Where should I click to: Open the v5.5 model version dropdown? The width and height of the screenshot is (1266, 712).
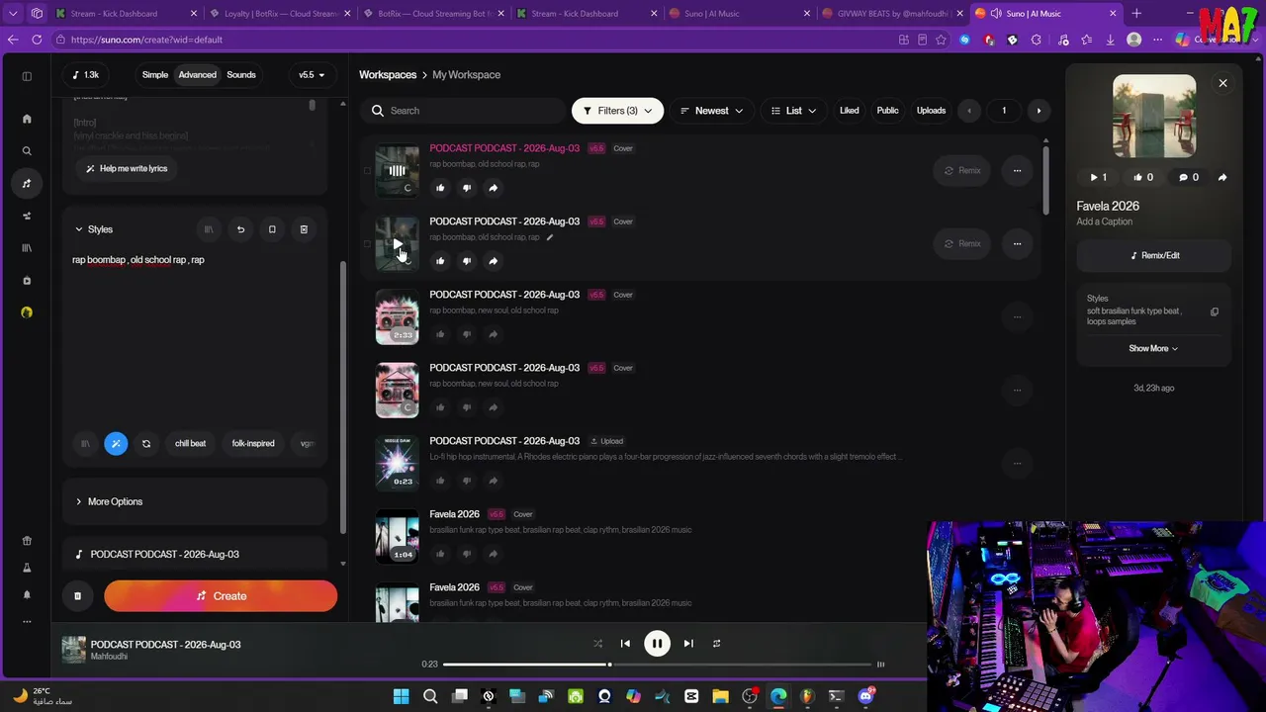click(x=312, y=75)
